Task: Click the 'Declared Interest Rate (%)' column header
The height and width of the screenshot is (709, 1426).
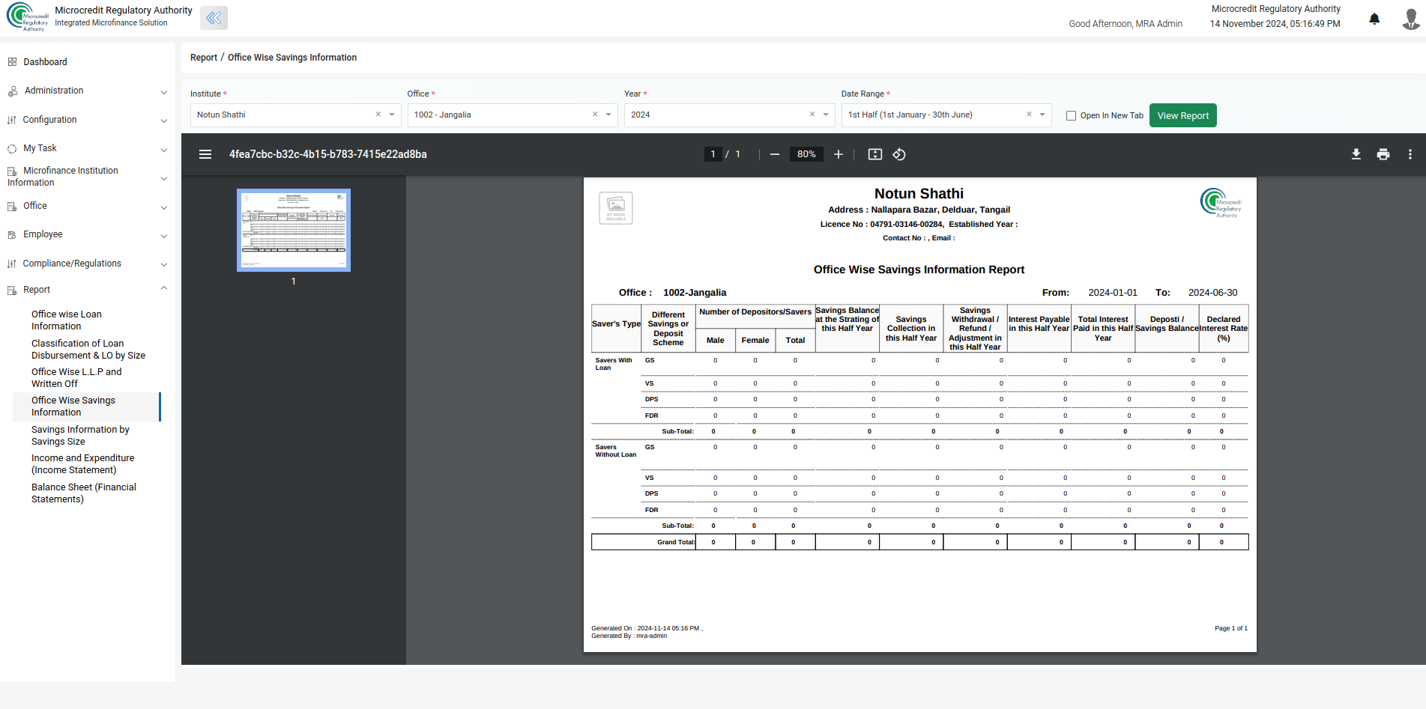Action: point(1224,329)
